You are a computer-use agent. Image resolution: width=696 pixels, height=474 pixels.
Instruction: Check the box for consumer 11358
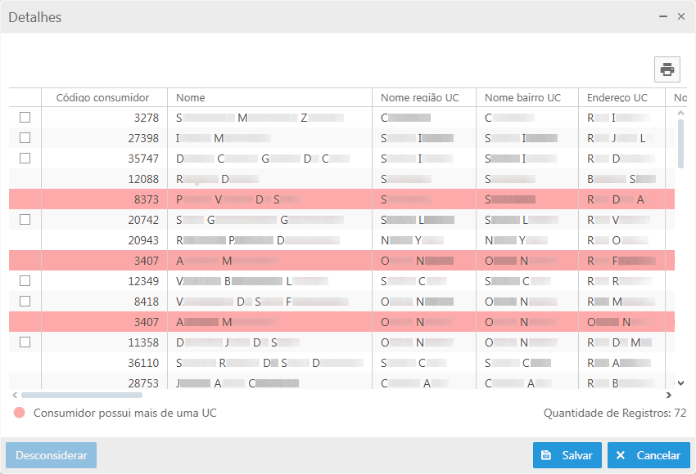point(25,342)
